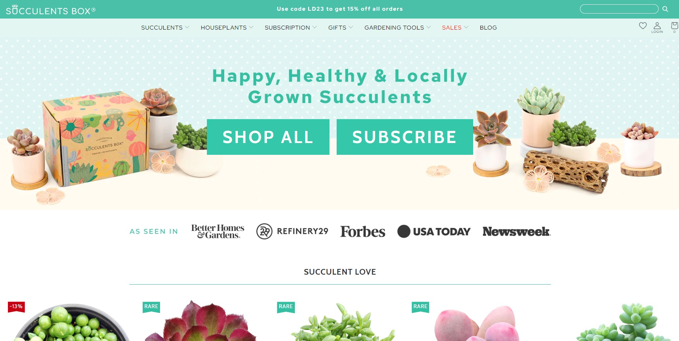This screenshot has height=341, width=679.
Task: Click the Better Homes & Gardens logo
Action: 218,231
